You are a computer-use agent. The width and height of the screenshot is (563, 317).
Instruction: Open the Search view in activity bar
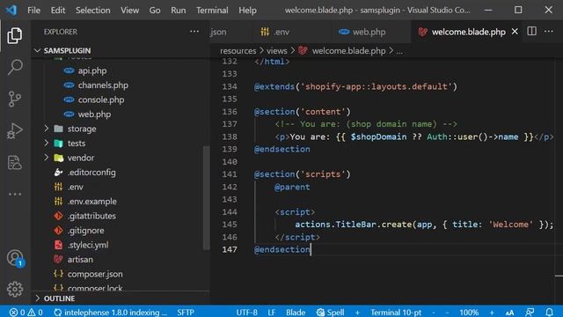coord(15,67)
